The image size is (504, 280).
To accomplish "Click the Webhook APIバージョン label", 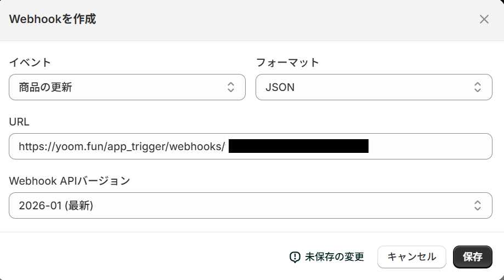I will 70,181.
